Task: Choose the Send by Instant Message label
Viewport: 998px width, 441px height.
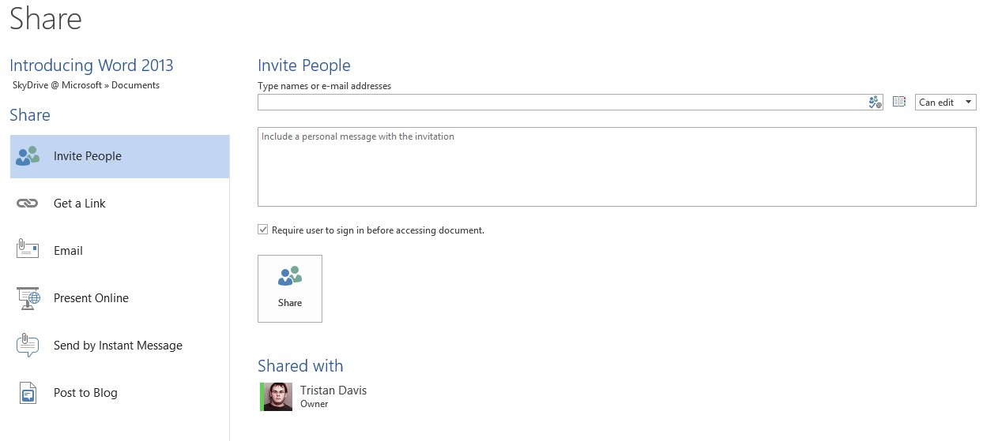Action: [x=118, y=346]
